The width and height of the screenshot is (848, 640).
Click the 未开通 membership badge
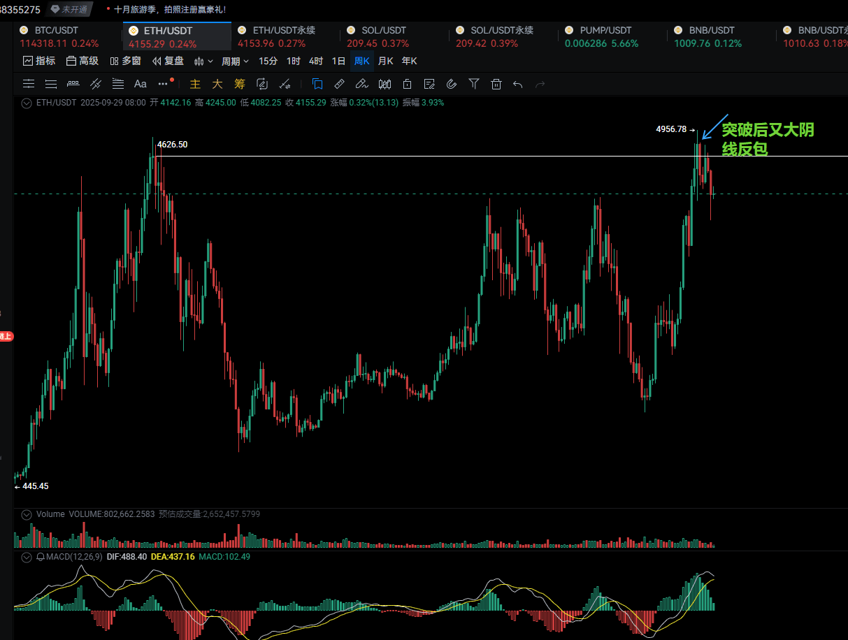coord(70,10)
